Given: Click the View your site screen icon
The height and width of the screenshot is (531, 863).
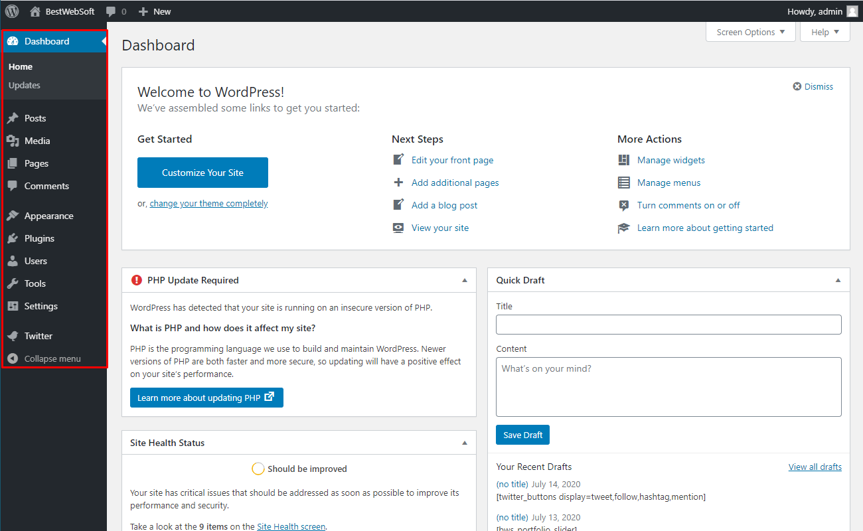Looking at the screenshot, I should 398,228.
